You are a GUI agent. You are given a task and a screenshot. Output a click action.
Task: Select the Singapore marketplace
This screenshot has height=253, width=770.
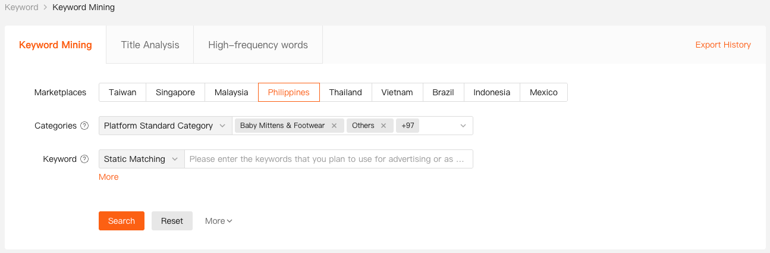click(175, 92)
